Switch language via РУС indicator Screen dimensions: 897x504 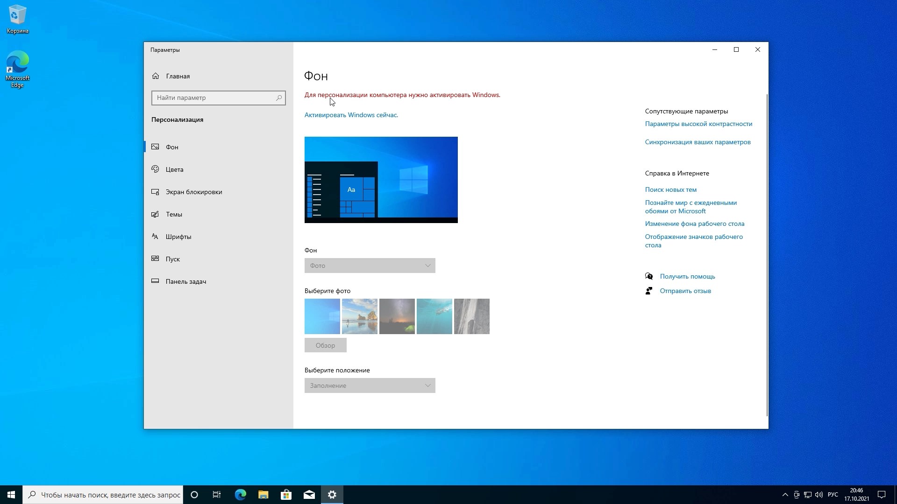pyautogui.click(x=833, y=495)
